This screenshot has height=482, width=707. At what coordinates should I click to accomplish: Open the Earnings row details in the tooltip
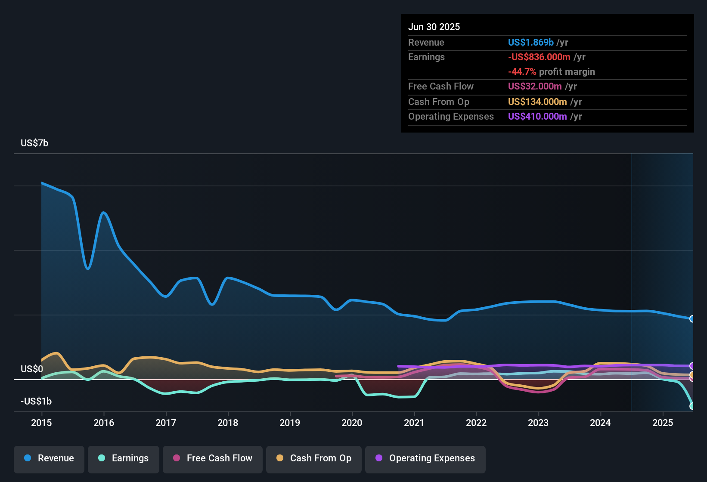pyautogui.click(x=426, y=57)
